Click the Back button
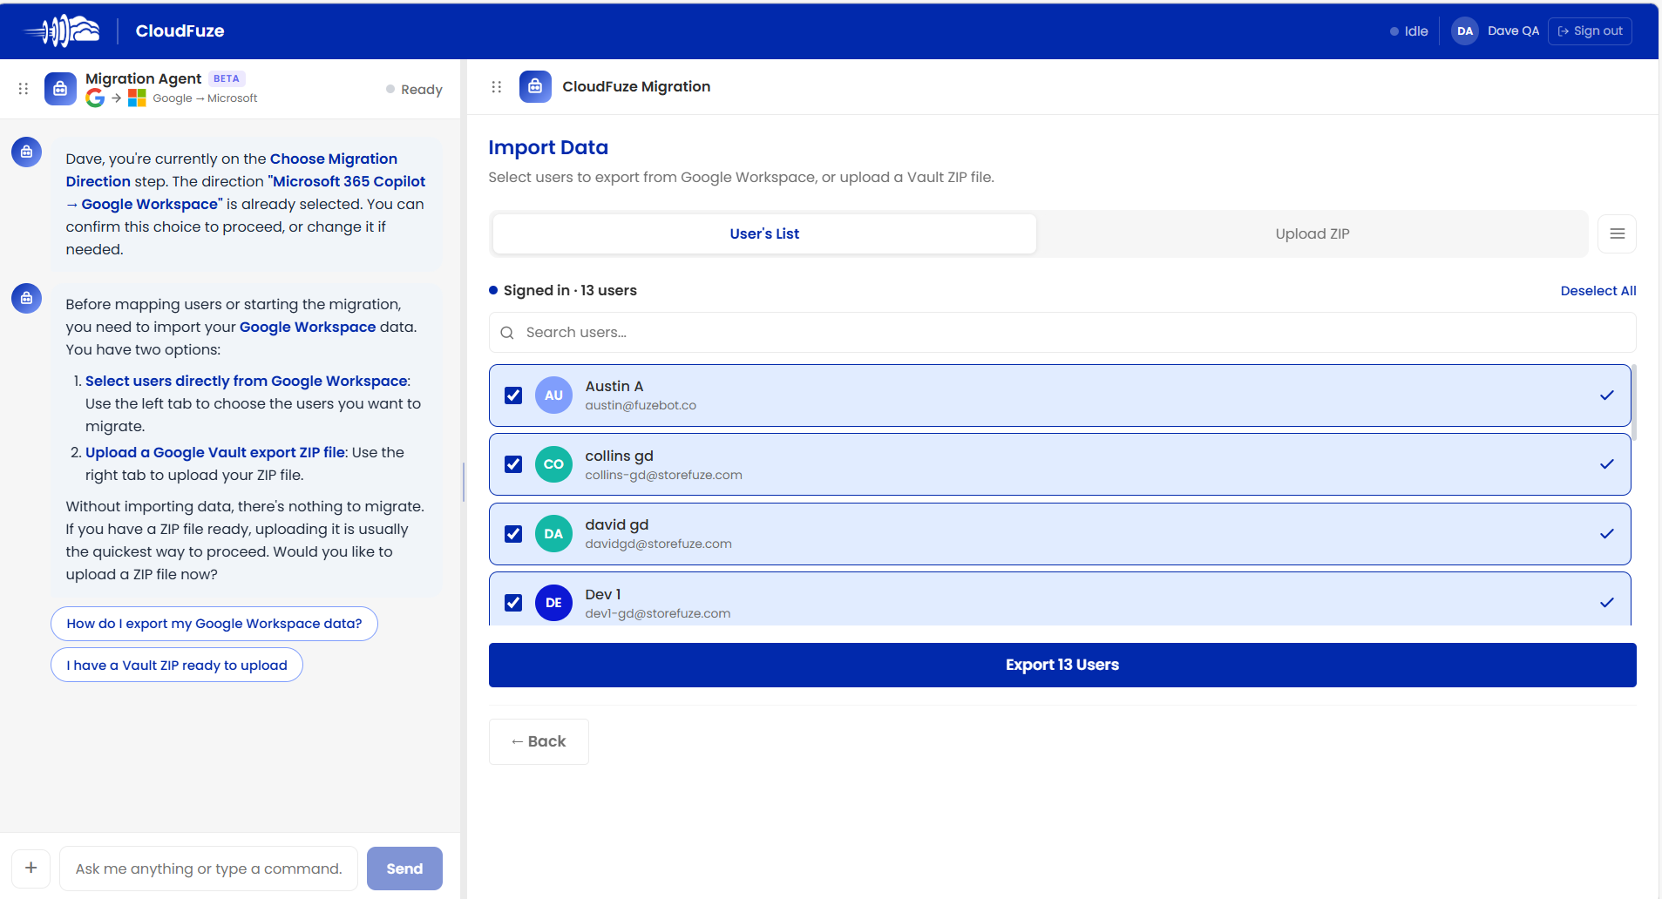This screenshot has height=899, width=1662. point(539,741)
